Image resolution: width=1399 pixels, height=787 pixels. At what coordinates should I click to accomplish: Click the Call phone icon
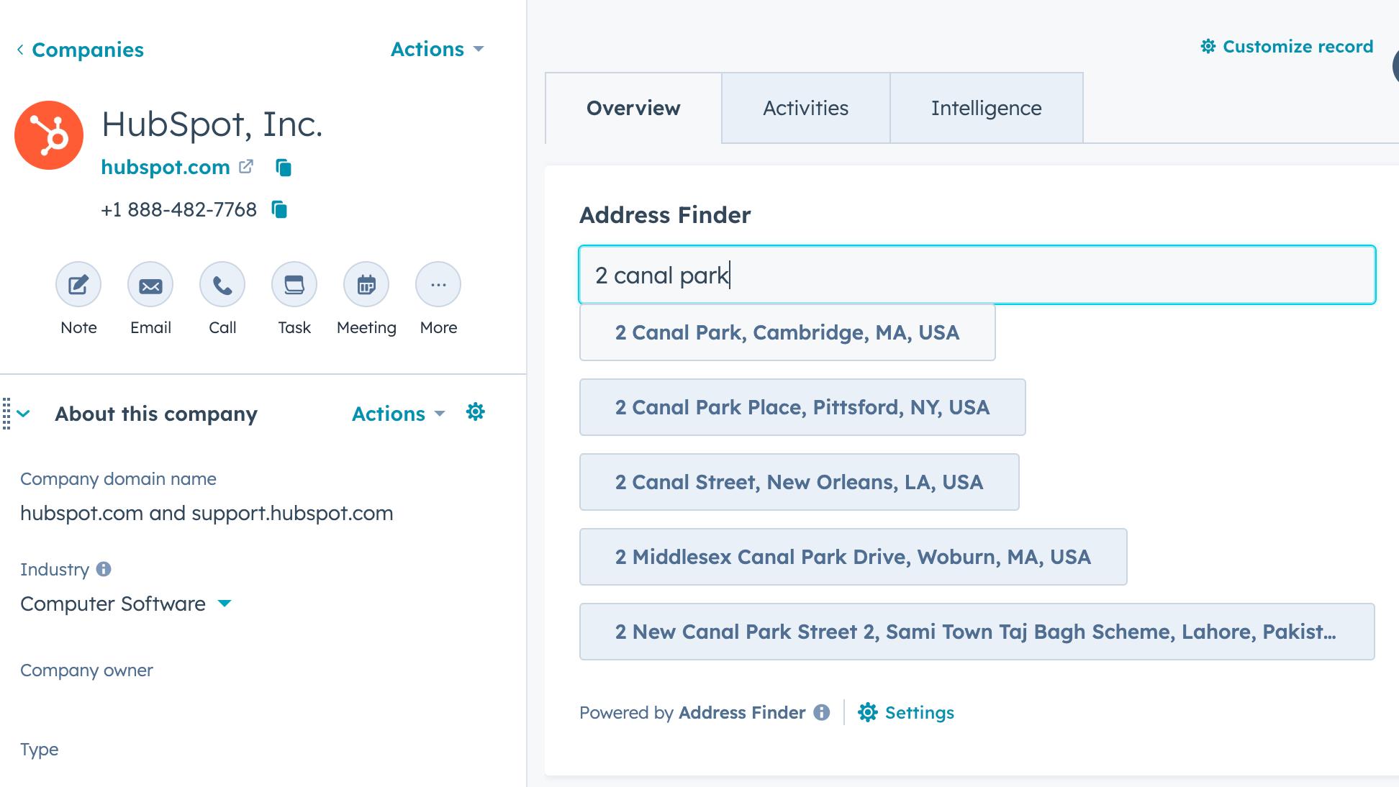[222, 285]
